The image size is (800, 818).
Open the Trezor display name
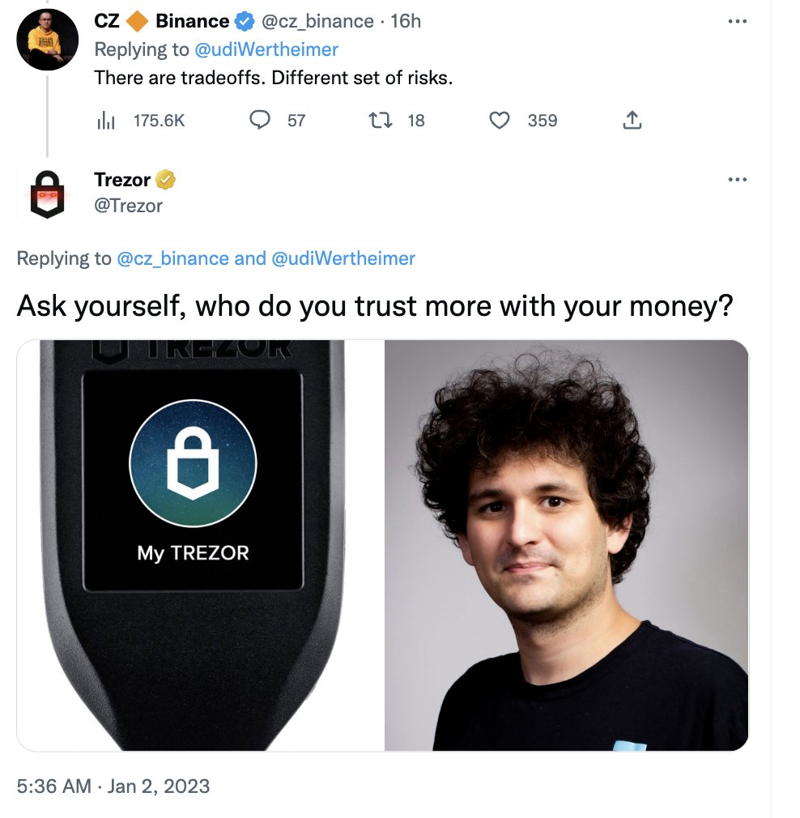point(122,180)
